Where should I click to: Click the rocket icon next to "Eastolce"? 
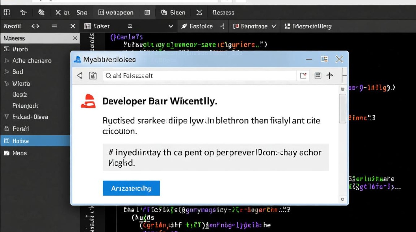pyautogui.click(x=184, y=26)
